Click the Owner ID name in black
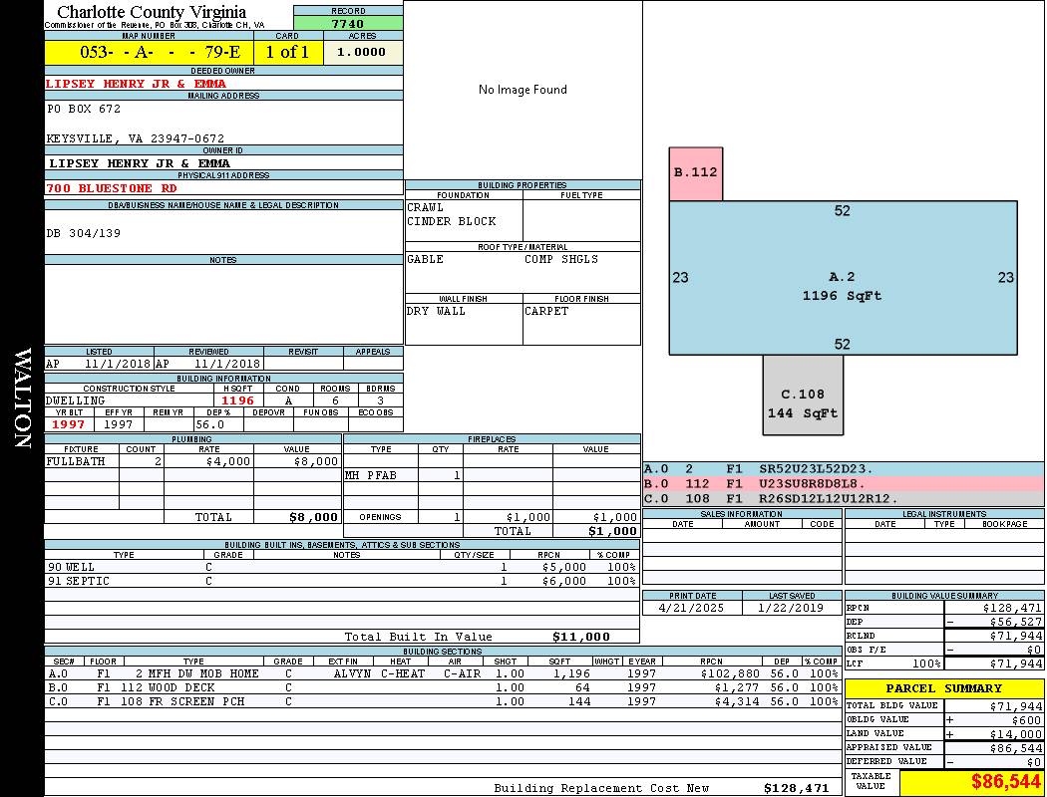 click(x=140, y=163)
